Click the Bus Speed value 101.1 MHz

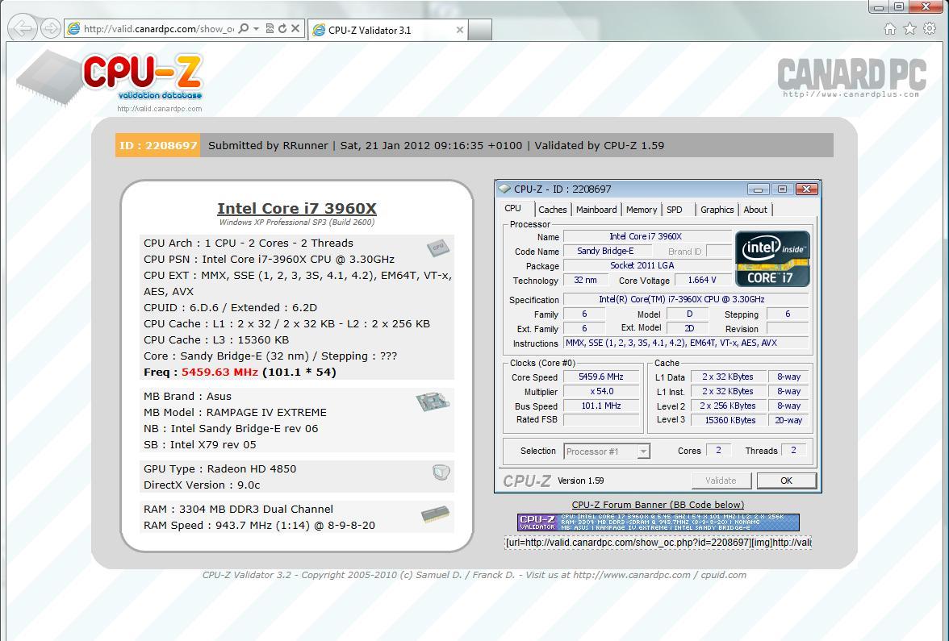(601, 406)
